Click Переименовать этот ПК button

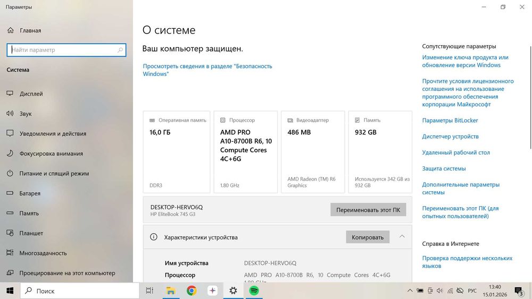click(368, 210)
